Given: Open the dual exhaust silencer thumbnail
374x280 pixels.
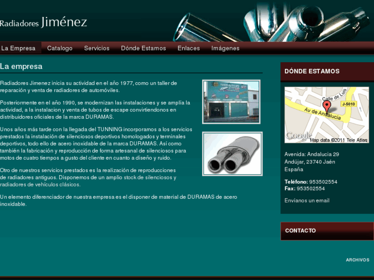Looking at the screenshot, I should point(233,154).
